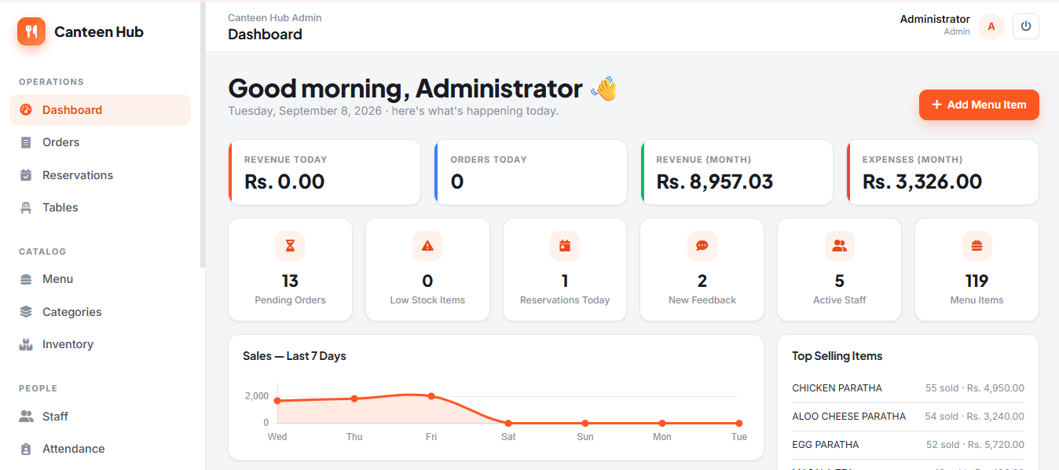Image resolution: width=1059 pixels, height=470 pixels.
Task: Open Staff under People
Action: [x=100, y=417]
